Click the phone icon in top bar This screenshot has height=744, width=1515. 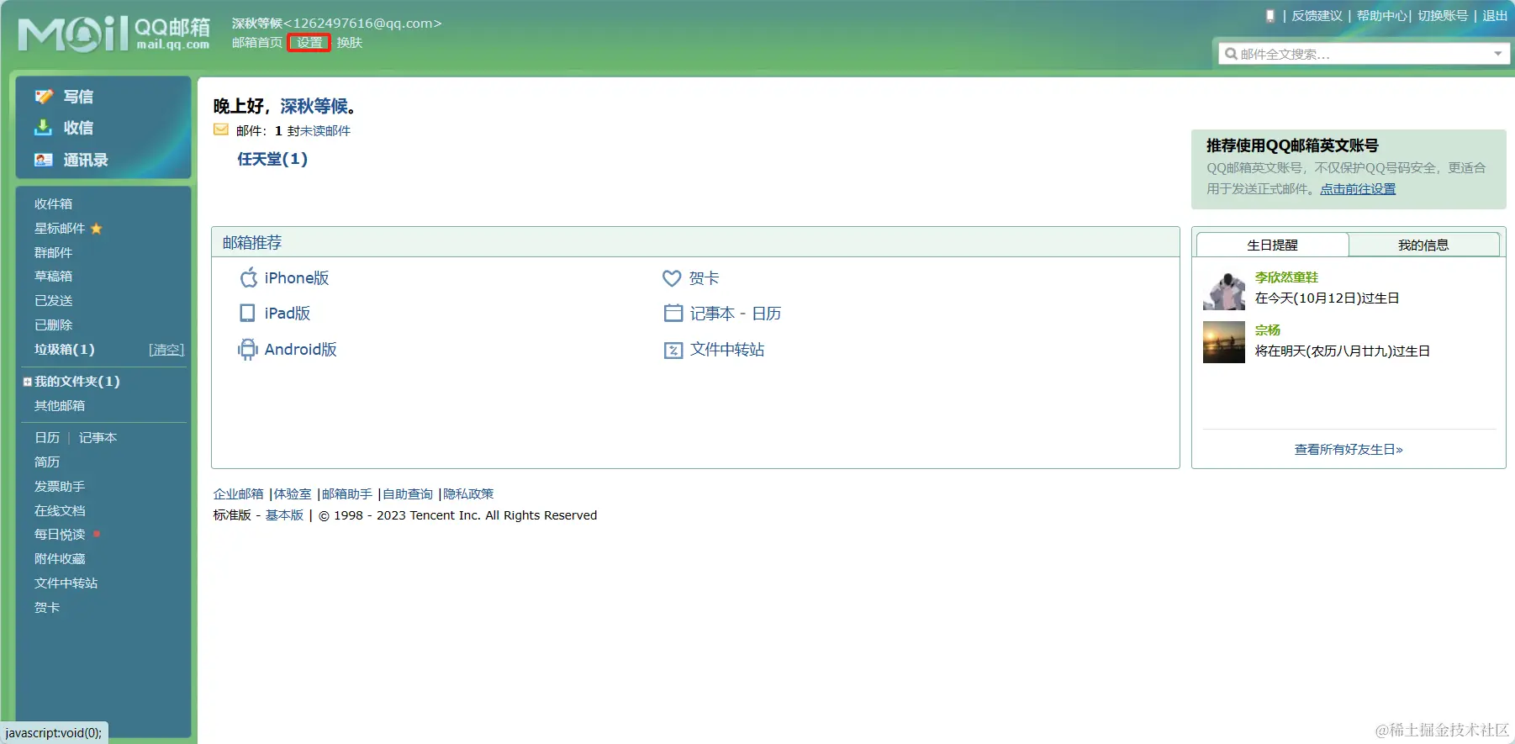coord(1270,16)
